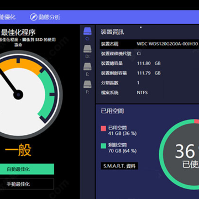Viewport: 199px width, 199px height.
Task: Click the 36% used space donut chart
Action: pyautogui.click(x=179, y=154)
